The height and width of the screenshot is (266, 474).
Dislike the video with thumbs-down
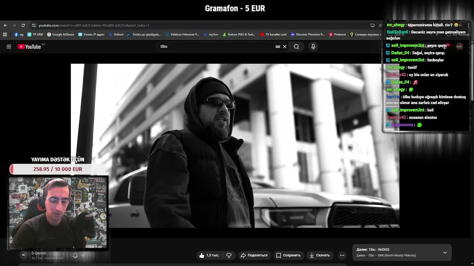(229, 255)
